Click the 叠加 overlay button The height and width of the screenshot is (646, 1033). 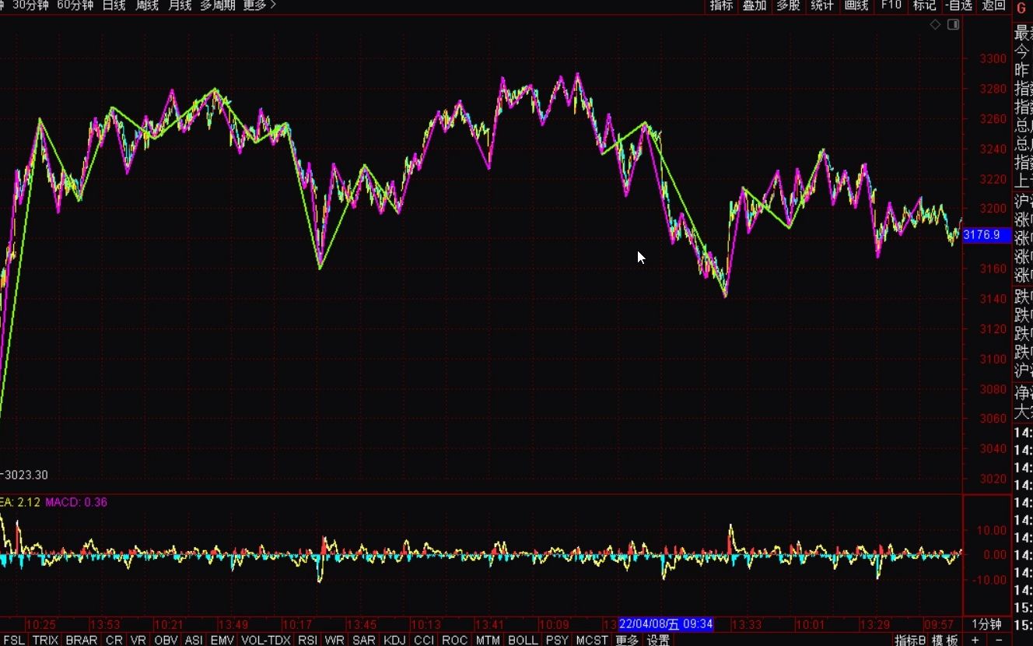tap(755, 5)
